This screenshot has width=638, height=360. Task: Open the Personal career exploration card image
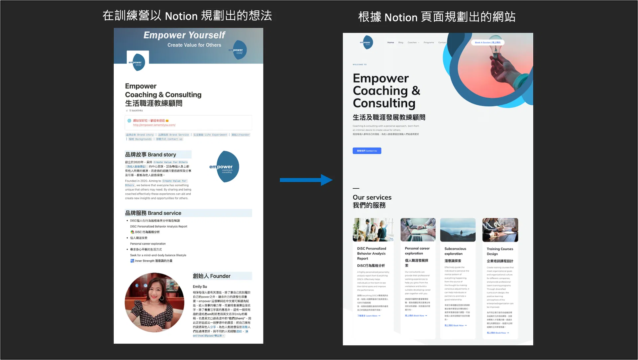point(418,230)
